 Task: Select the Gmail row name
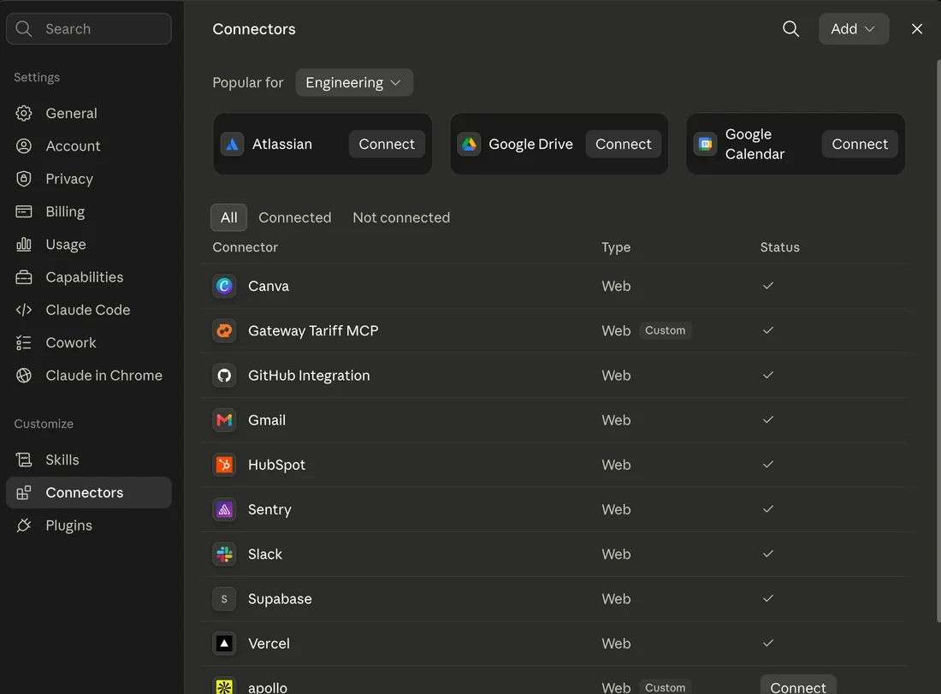click(266, 420)
